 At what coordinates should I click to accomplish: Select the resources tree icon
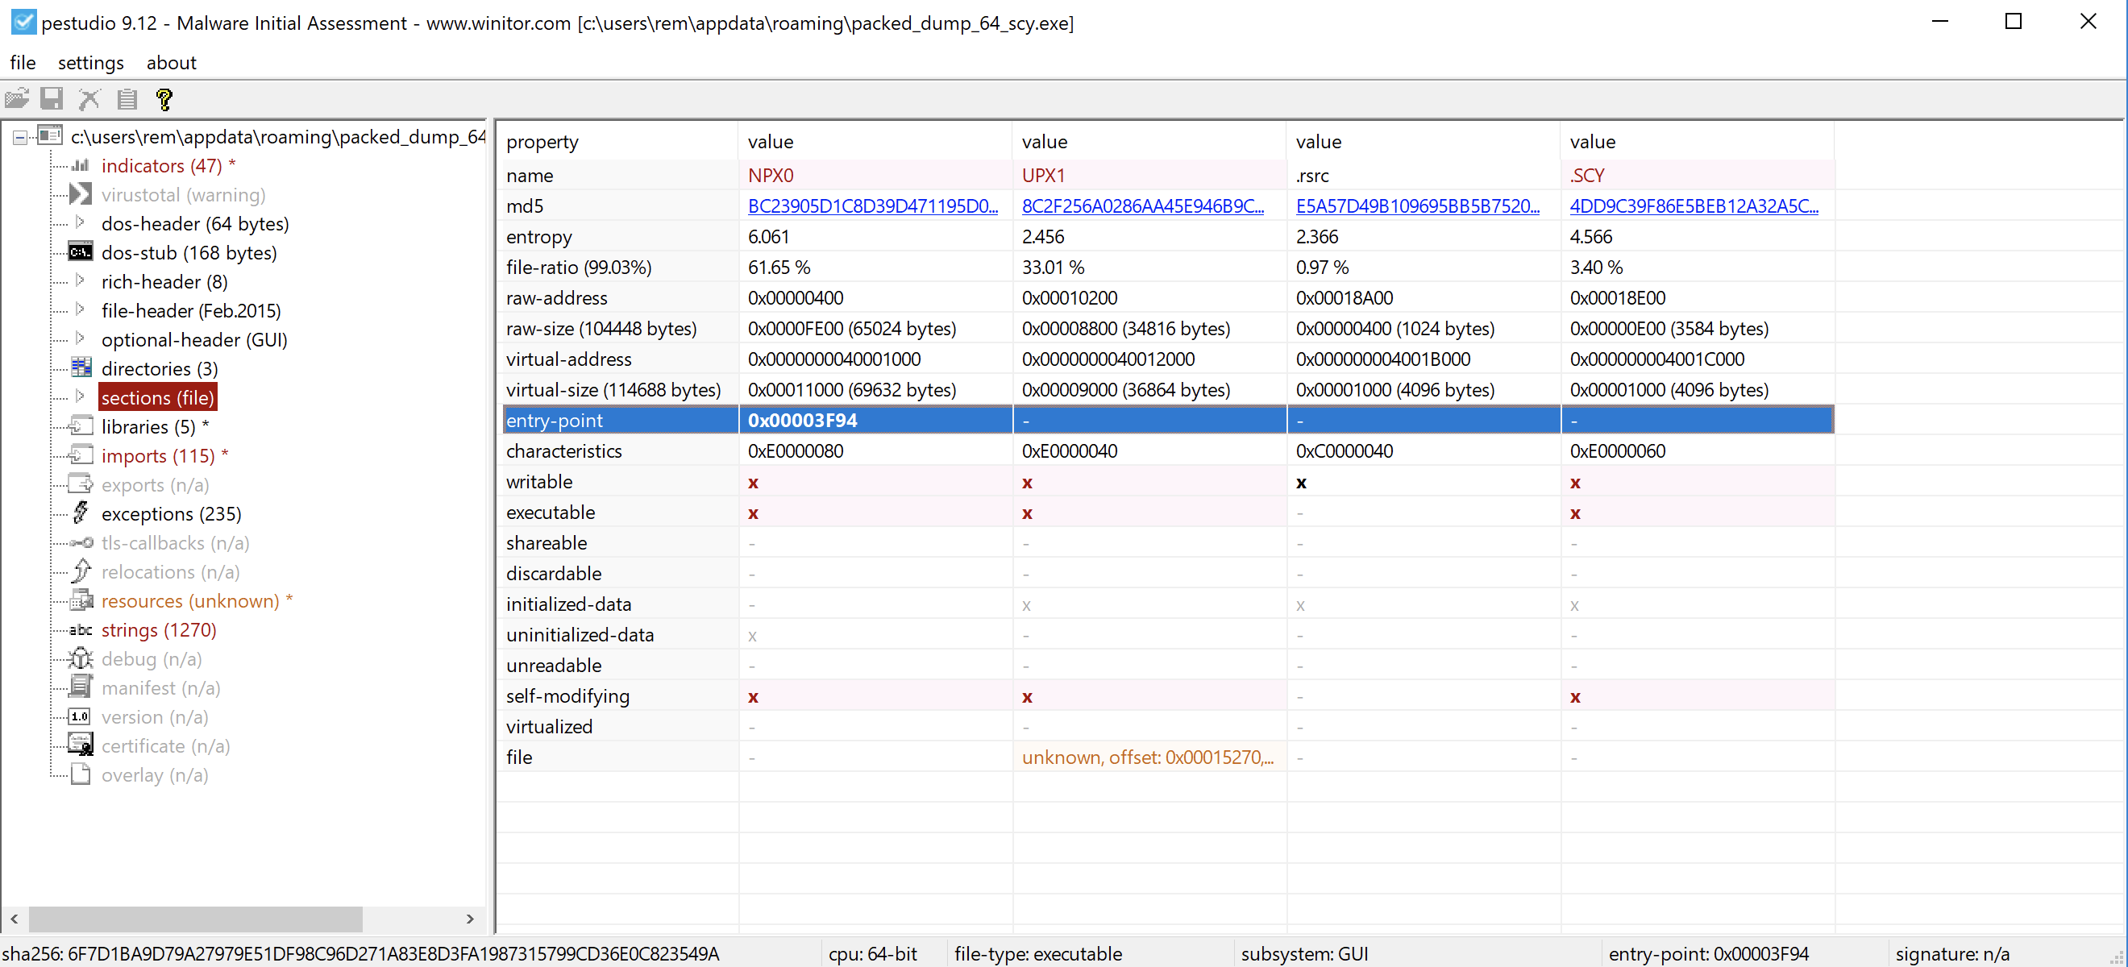[81, 600]
